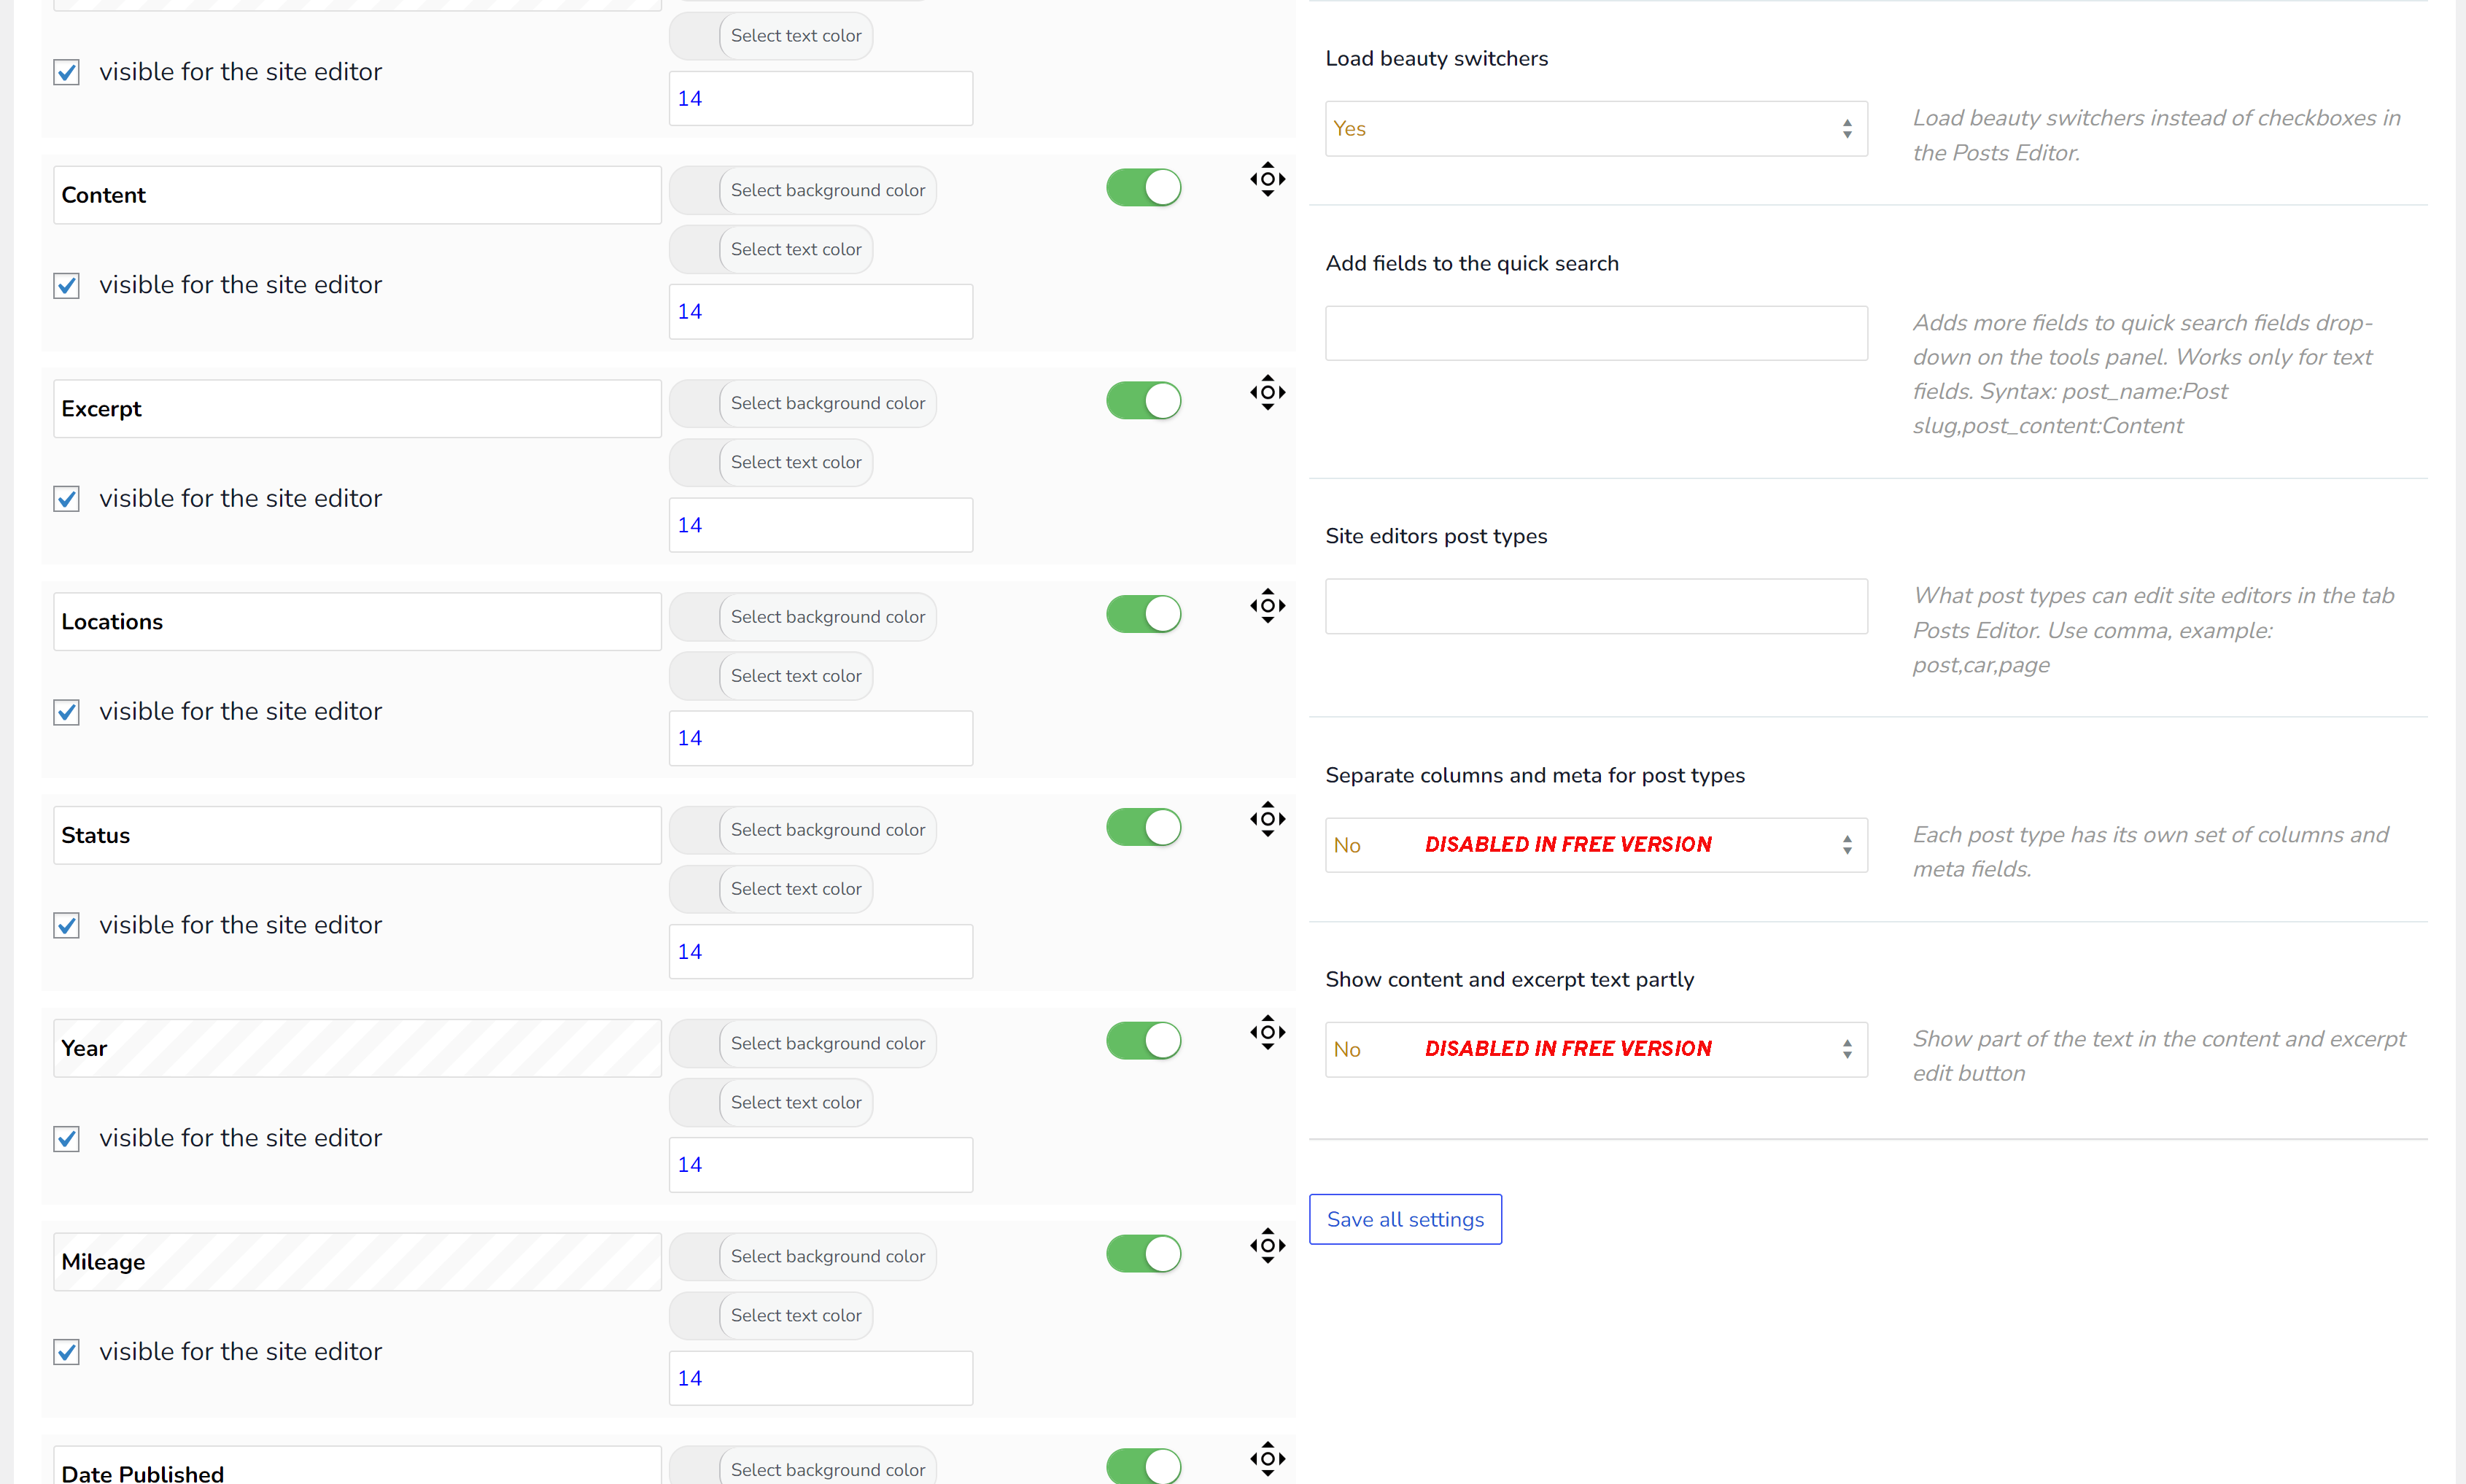This screenshot has width=2466, height=1484.
Task: Open the Load beauty switchers dropdown
Action: (1596, 128)
